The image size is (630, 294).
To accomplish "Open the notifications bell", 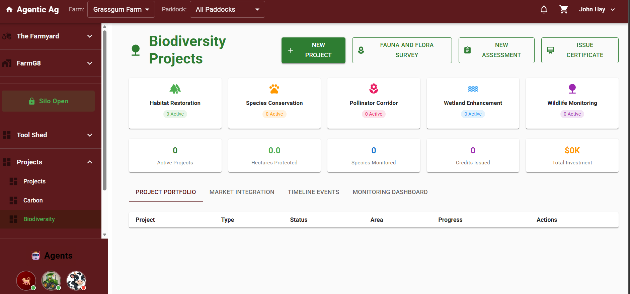I will pos(544,9).
